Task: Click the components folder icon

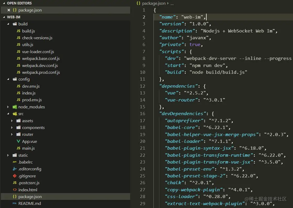Action: tap(18, 127)
